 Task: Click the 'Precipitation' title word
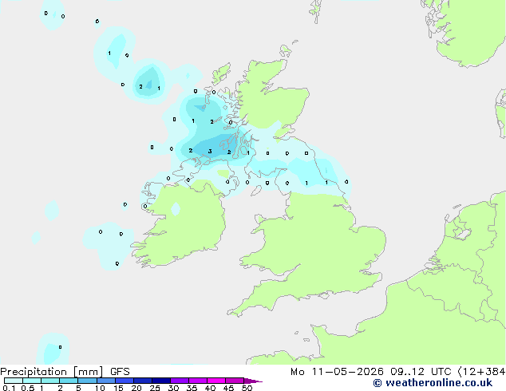(34, 372)
